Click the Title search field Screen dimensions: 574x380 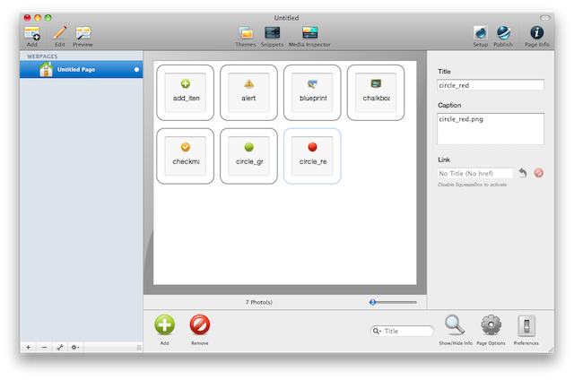[402, 331]
